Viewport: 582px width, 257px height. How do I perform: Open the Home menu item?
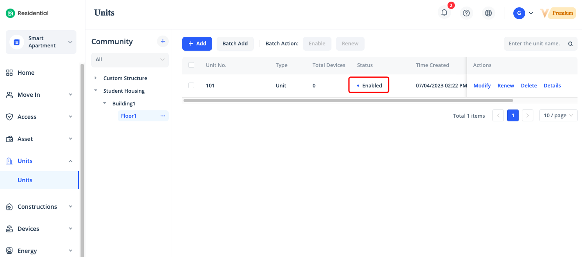tap(26, 73)
